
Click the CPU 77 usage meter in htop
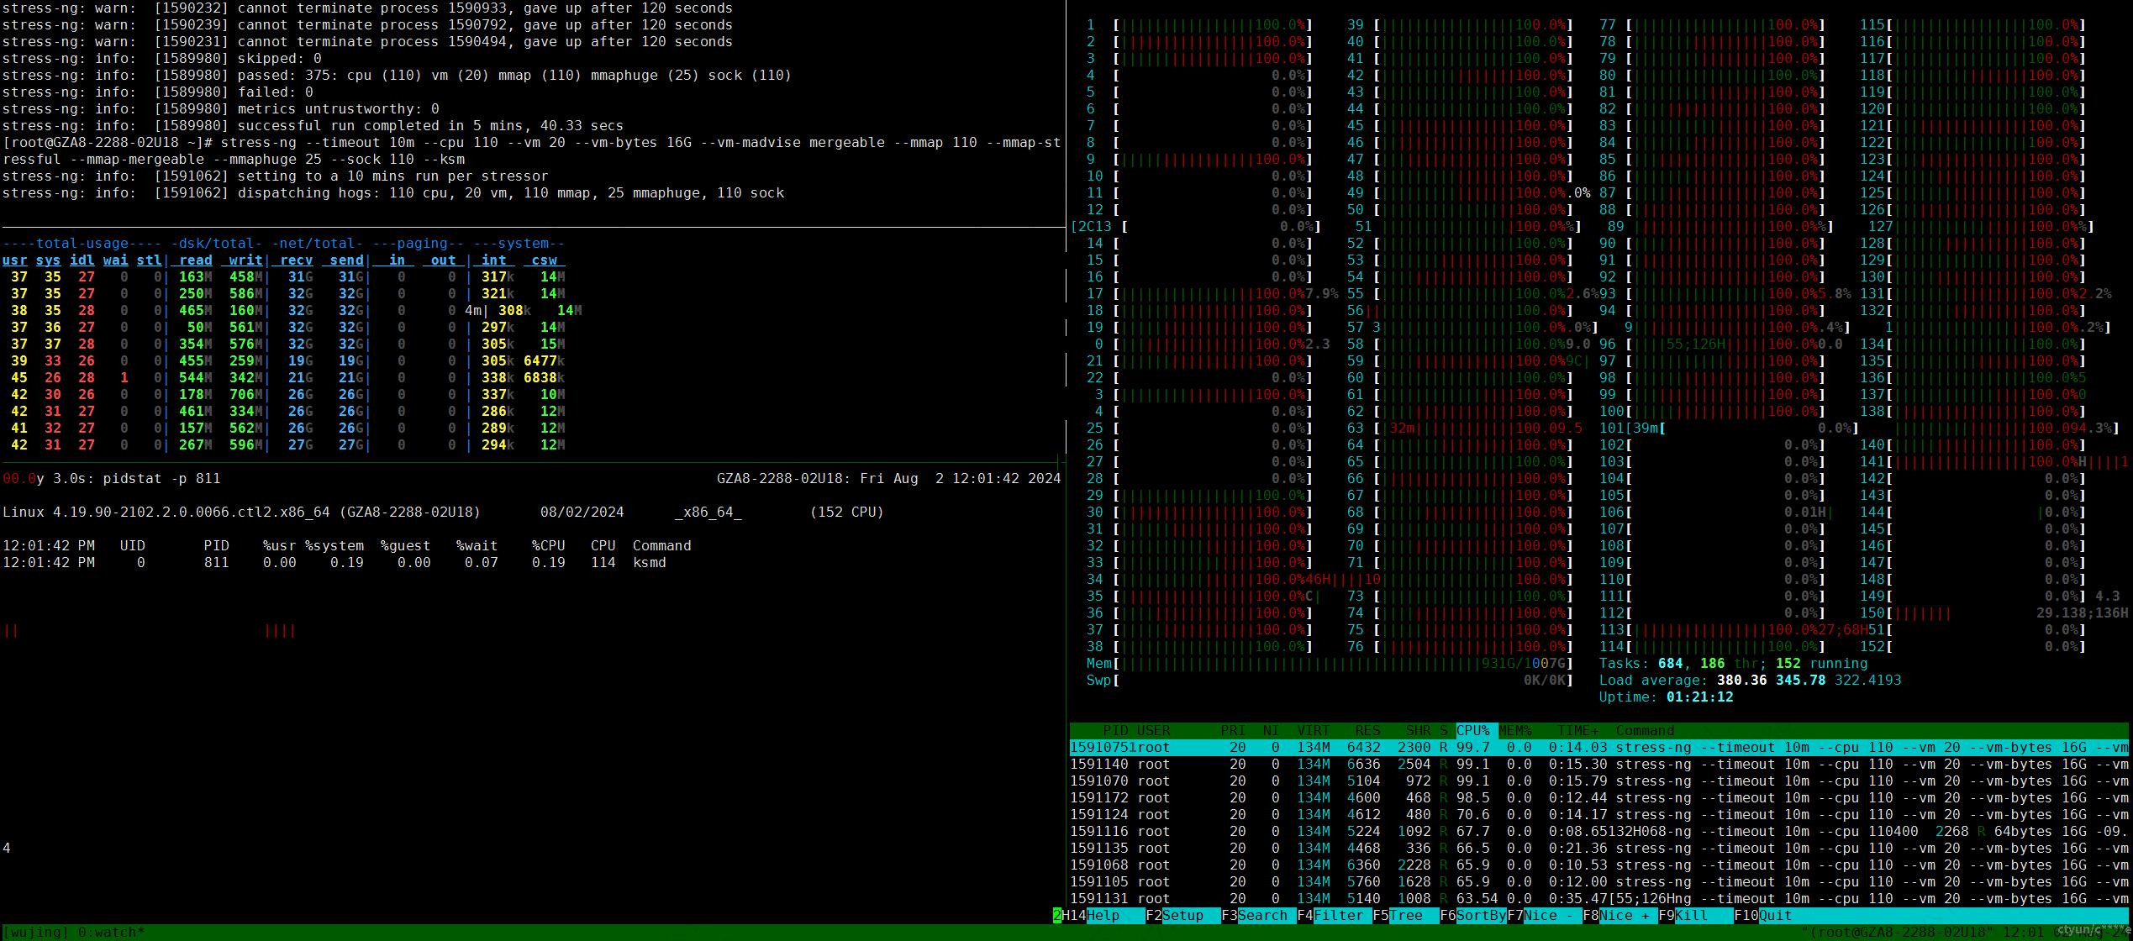tap(1712, 25)
